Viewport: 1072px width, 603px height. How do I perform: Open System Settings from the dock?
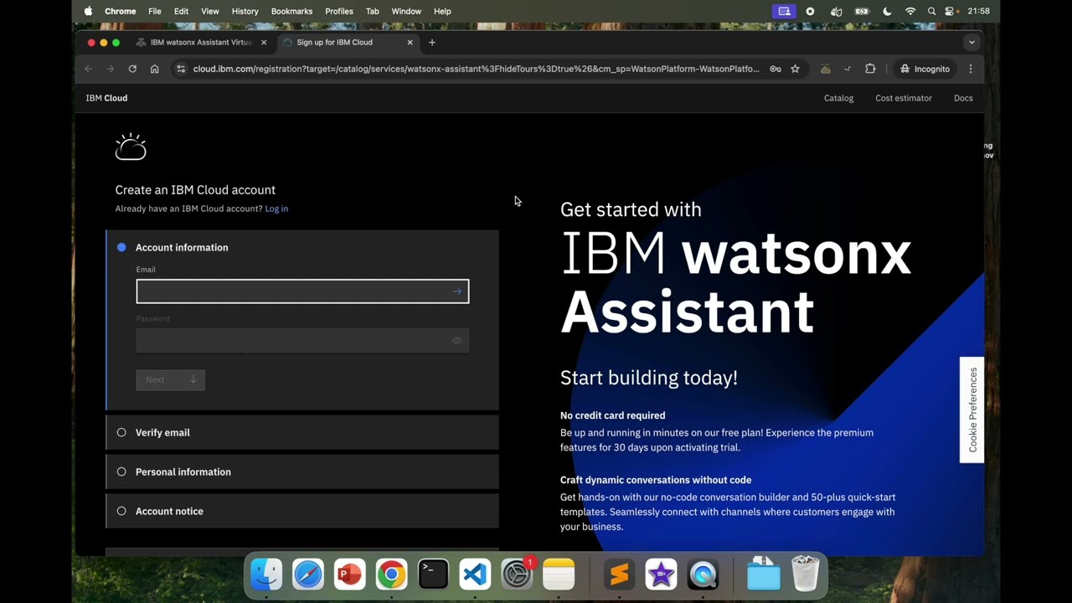pyautogui.click(x=517, y=575)
